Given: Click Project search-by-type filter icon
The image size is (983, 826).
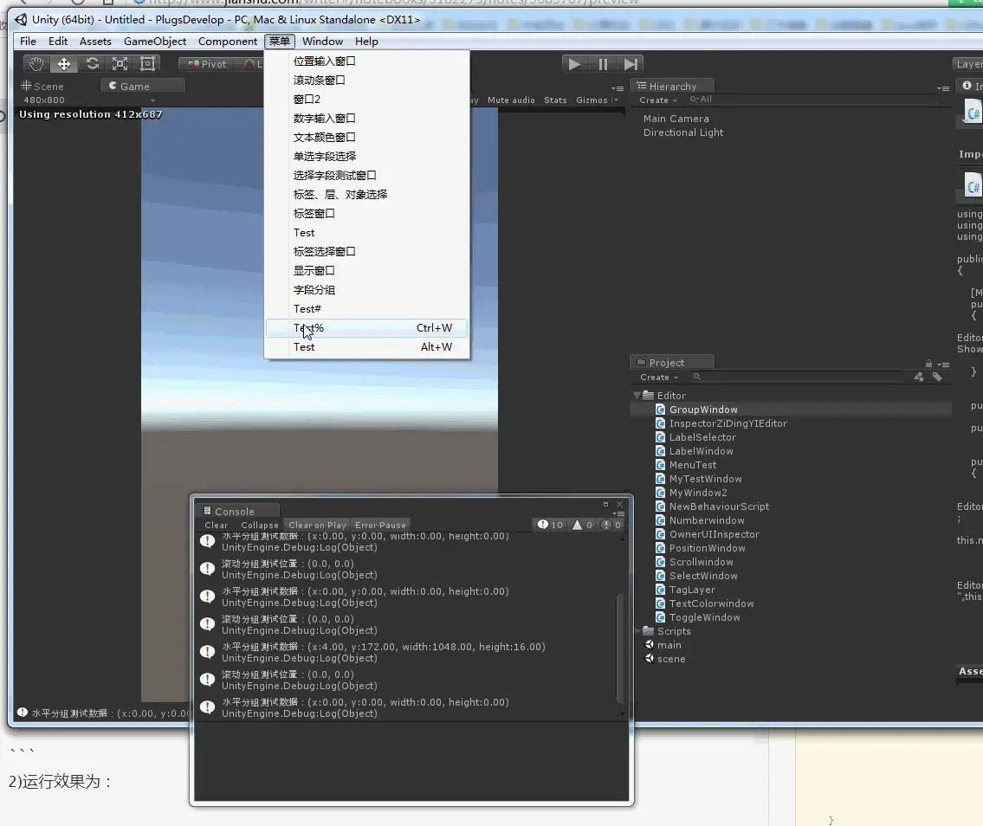Looking at the screenshot, I should point(918,377).
